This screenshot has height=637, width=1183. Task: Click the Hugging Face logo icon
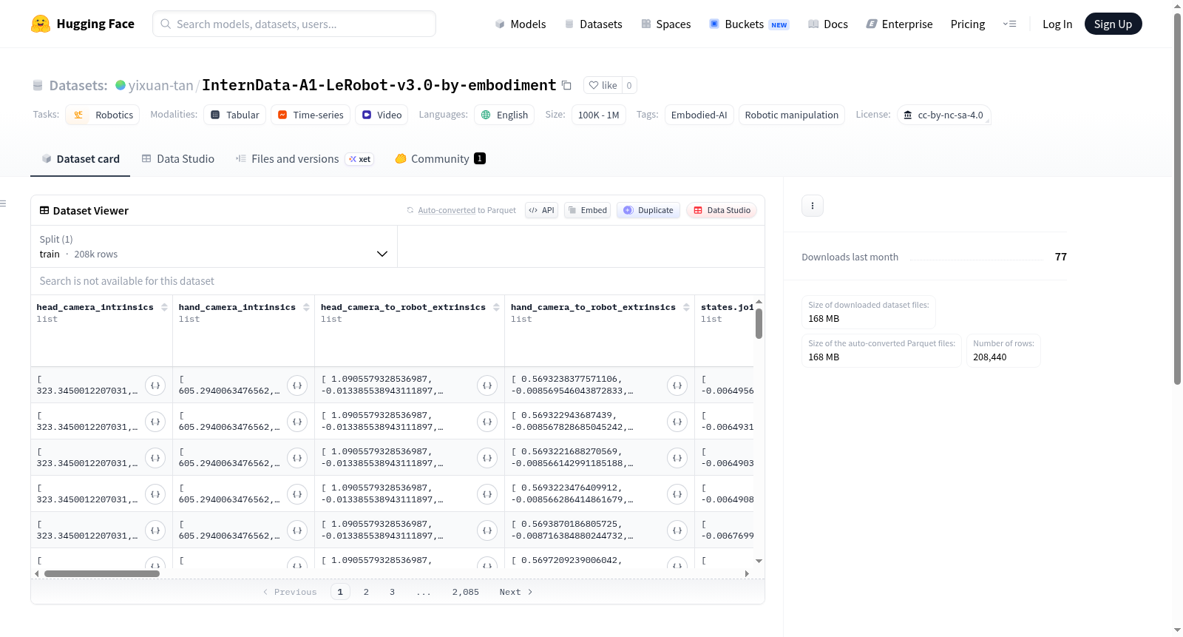pyautogui.click(x=41, y=24)
